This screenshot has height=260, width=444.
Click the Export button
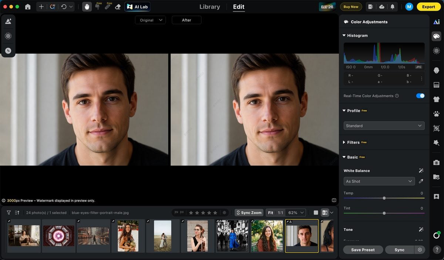[x=428, y=7]
